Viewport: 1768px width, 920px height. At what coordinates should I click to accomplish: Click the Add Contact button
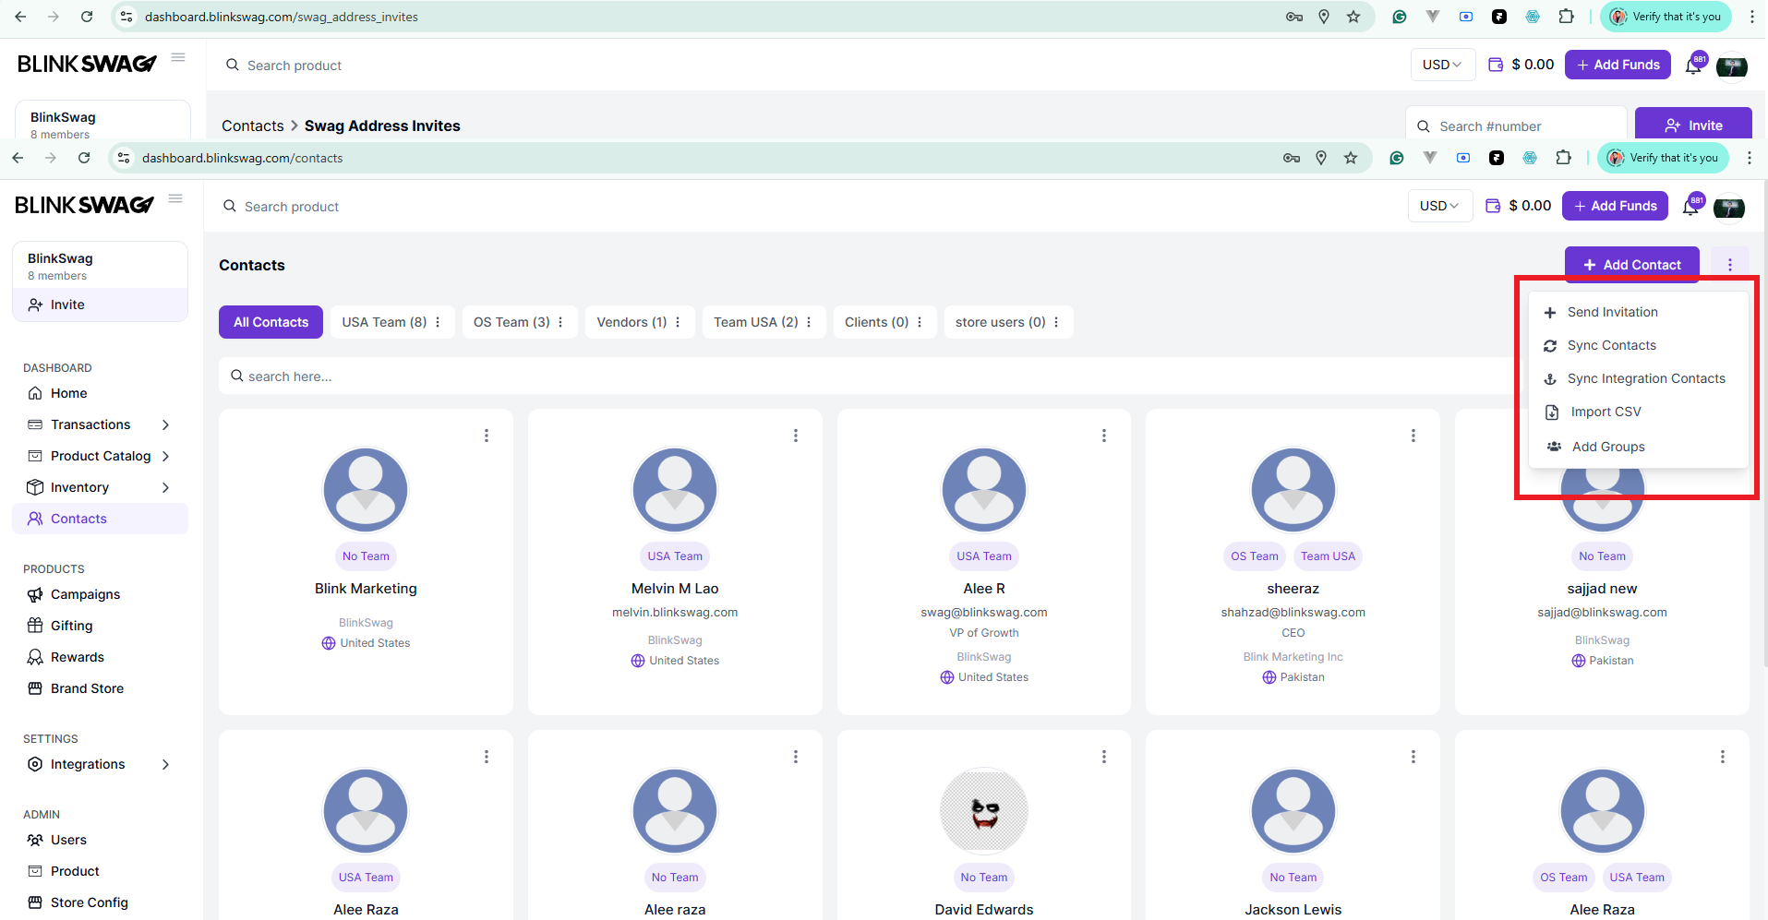[1632, 265]
